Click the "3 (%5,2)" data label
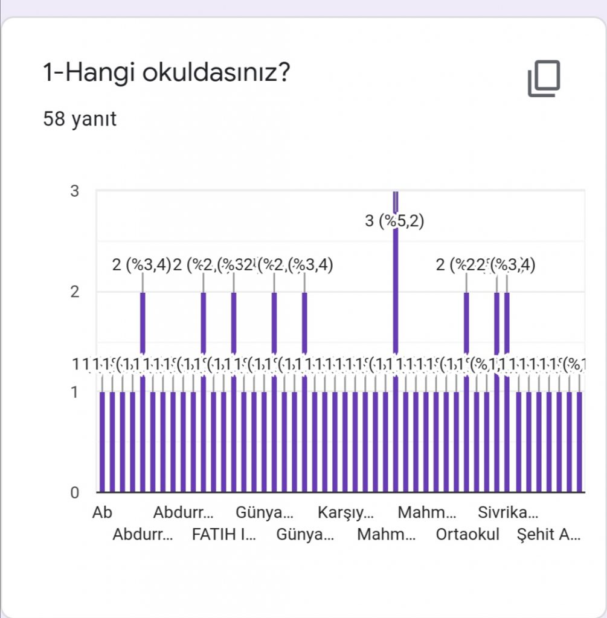Viewport: 607px width, 618px height. click(395, 221)
